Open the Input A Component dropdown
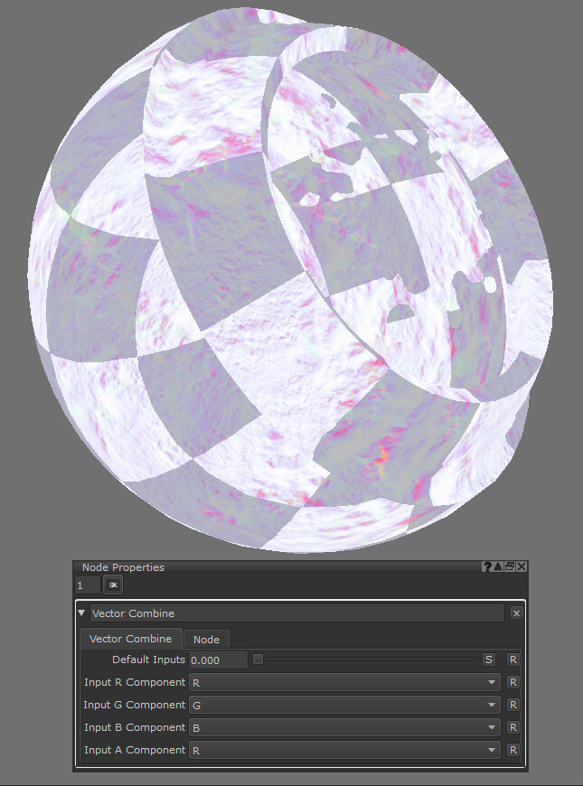This screenshot has height=786, width=583. coord(344,750)
